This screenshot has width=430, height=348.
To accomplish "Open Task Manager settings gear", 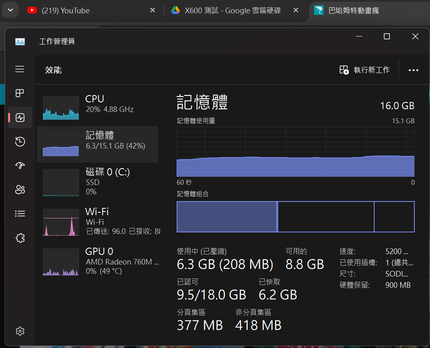I will click(20, 331).
